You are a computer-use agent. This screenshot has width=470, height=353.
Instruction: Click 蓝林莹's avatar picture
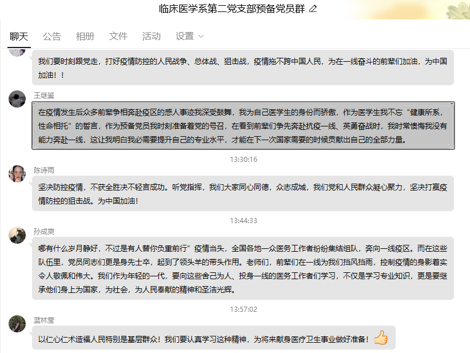(17, 323)
